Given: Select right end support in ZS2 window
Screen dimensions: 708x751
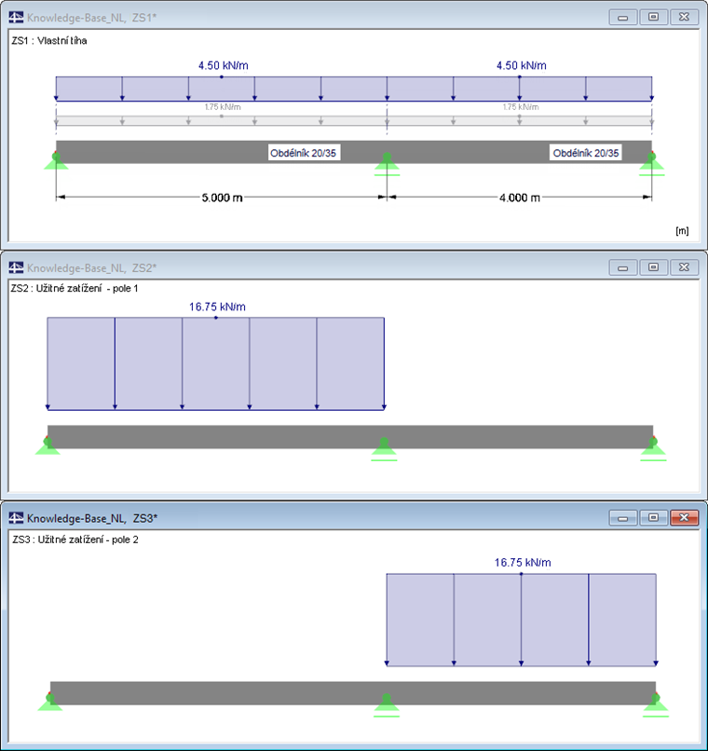Looking at the screenshot, I should pyautogui.click(x=653, y=449).
